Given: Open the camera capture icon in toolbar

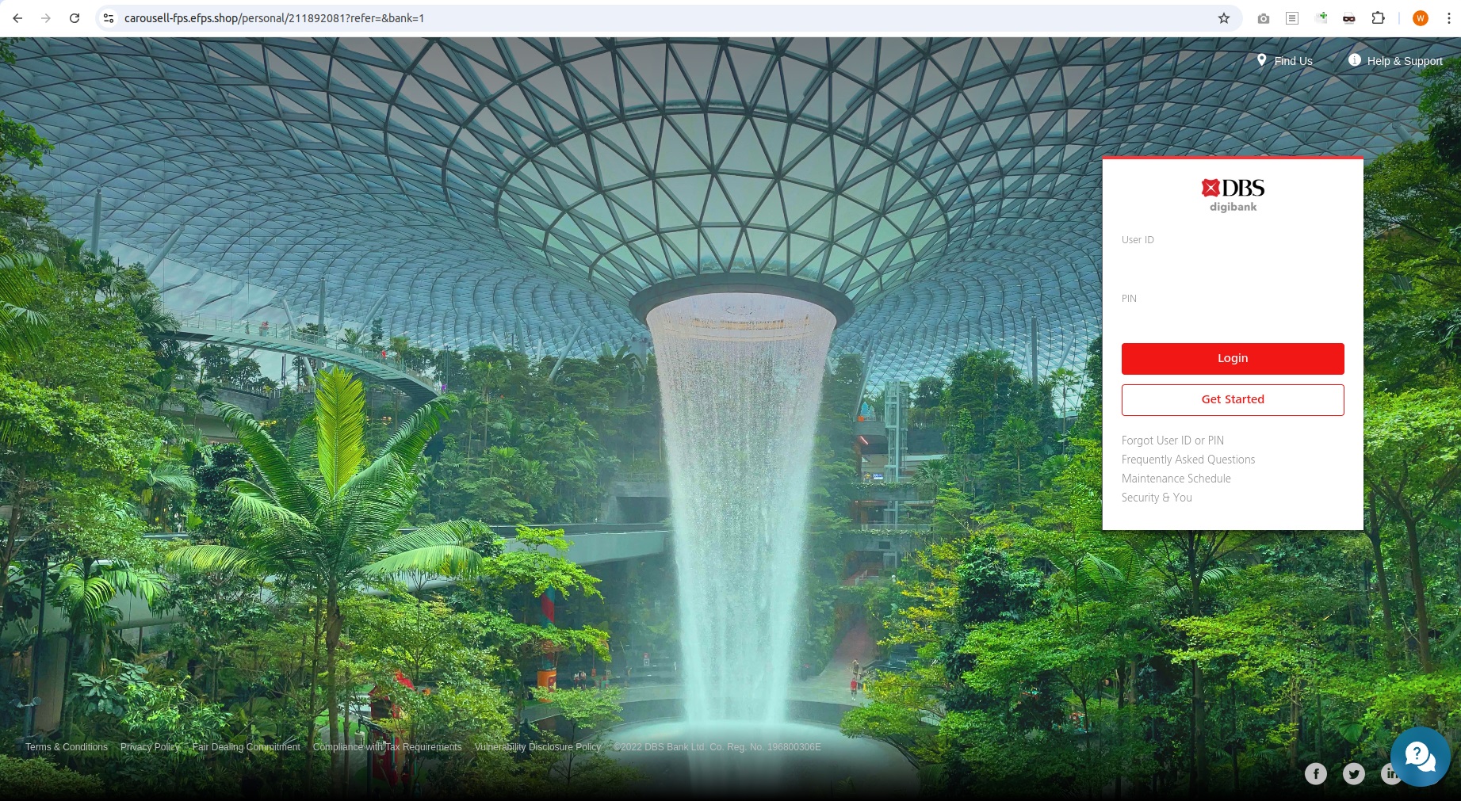Looking at the screenshot, I should [1264, 17].
